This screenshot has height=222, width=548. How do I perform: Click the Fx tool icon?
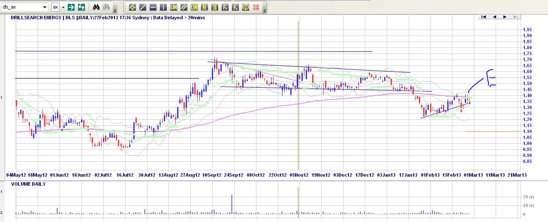(x=235, y=7)
